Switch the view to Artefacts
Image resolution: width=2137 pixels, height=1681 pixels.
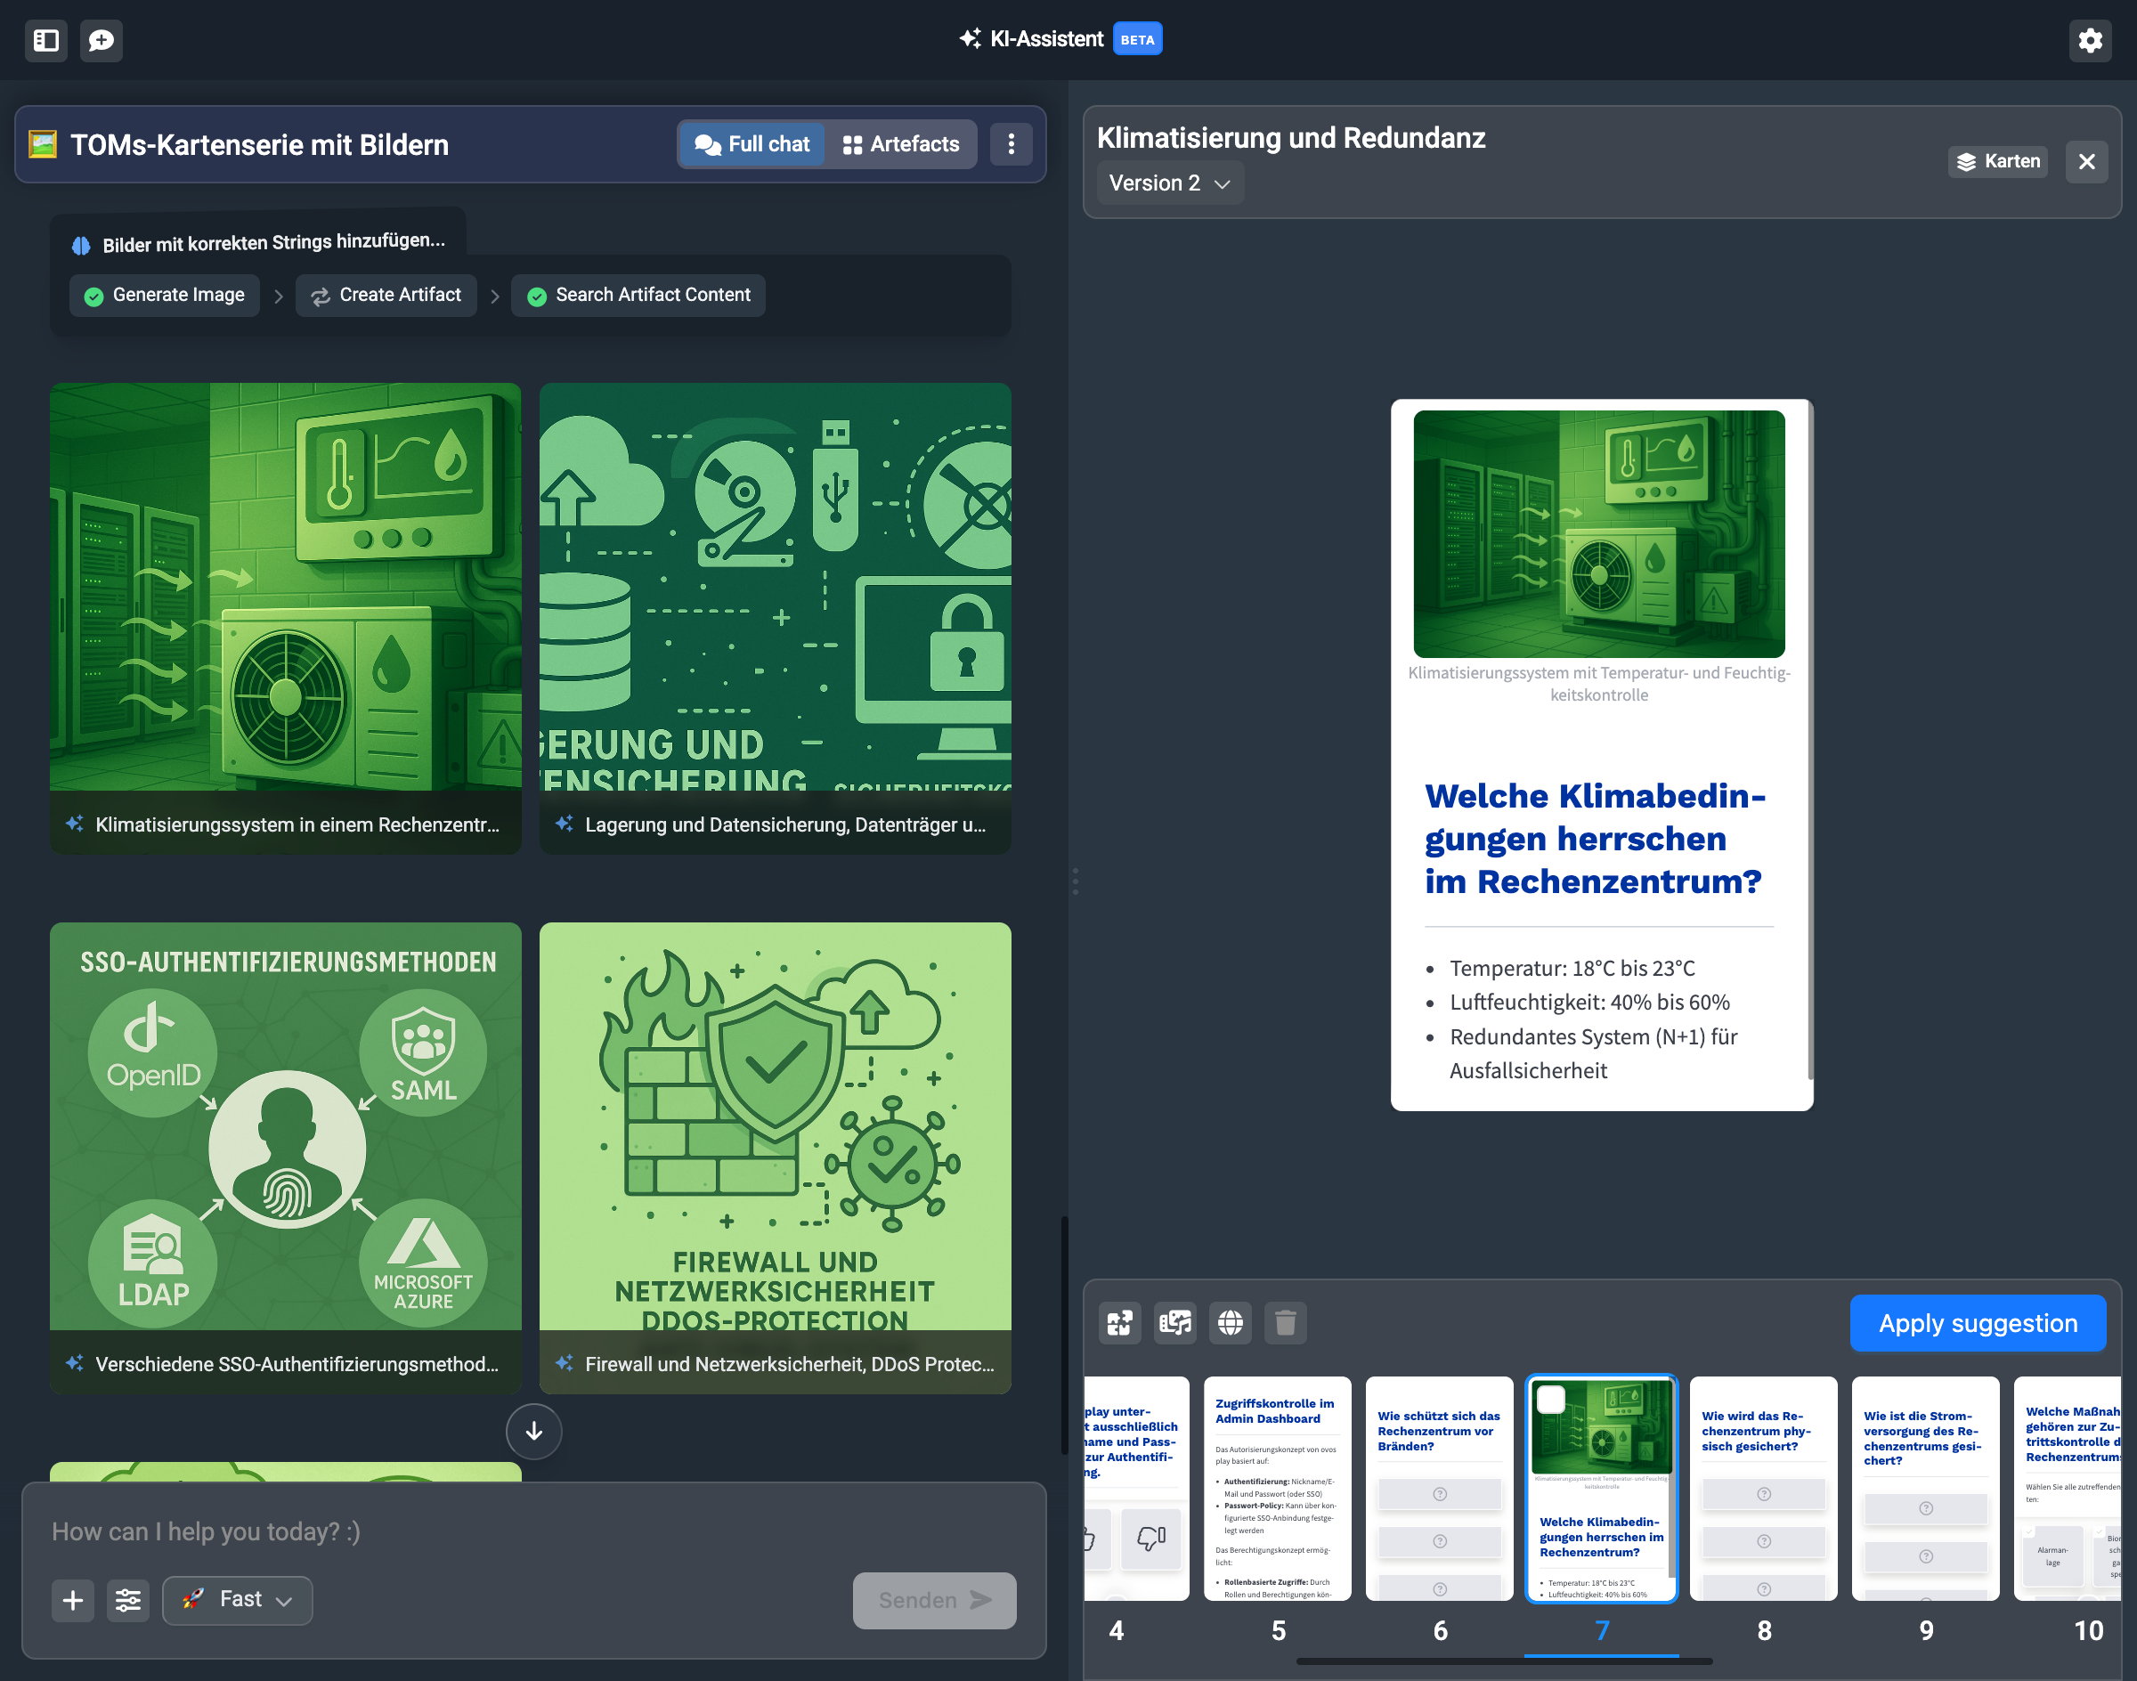[902, 144]
